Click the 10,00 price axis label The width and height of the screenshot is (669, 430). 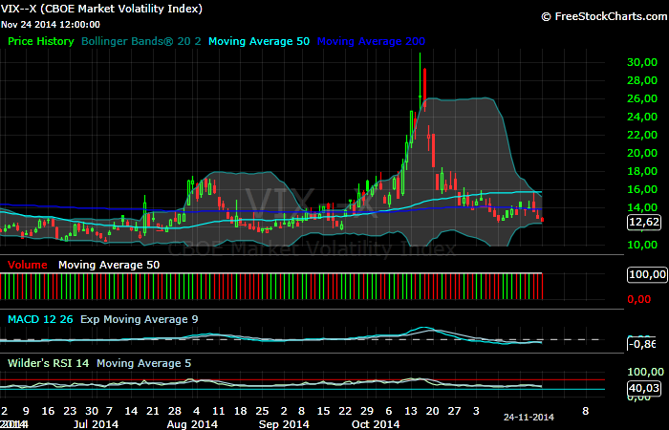click(x=642, y=245)
